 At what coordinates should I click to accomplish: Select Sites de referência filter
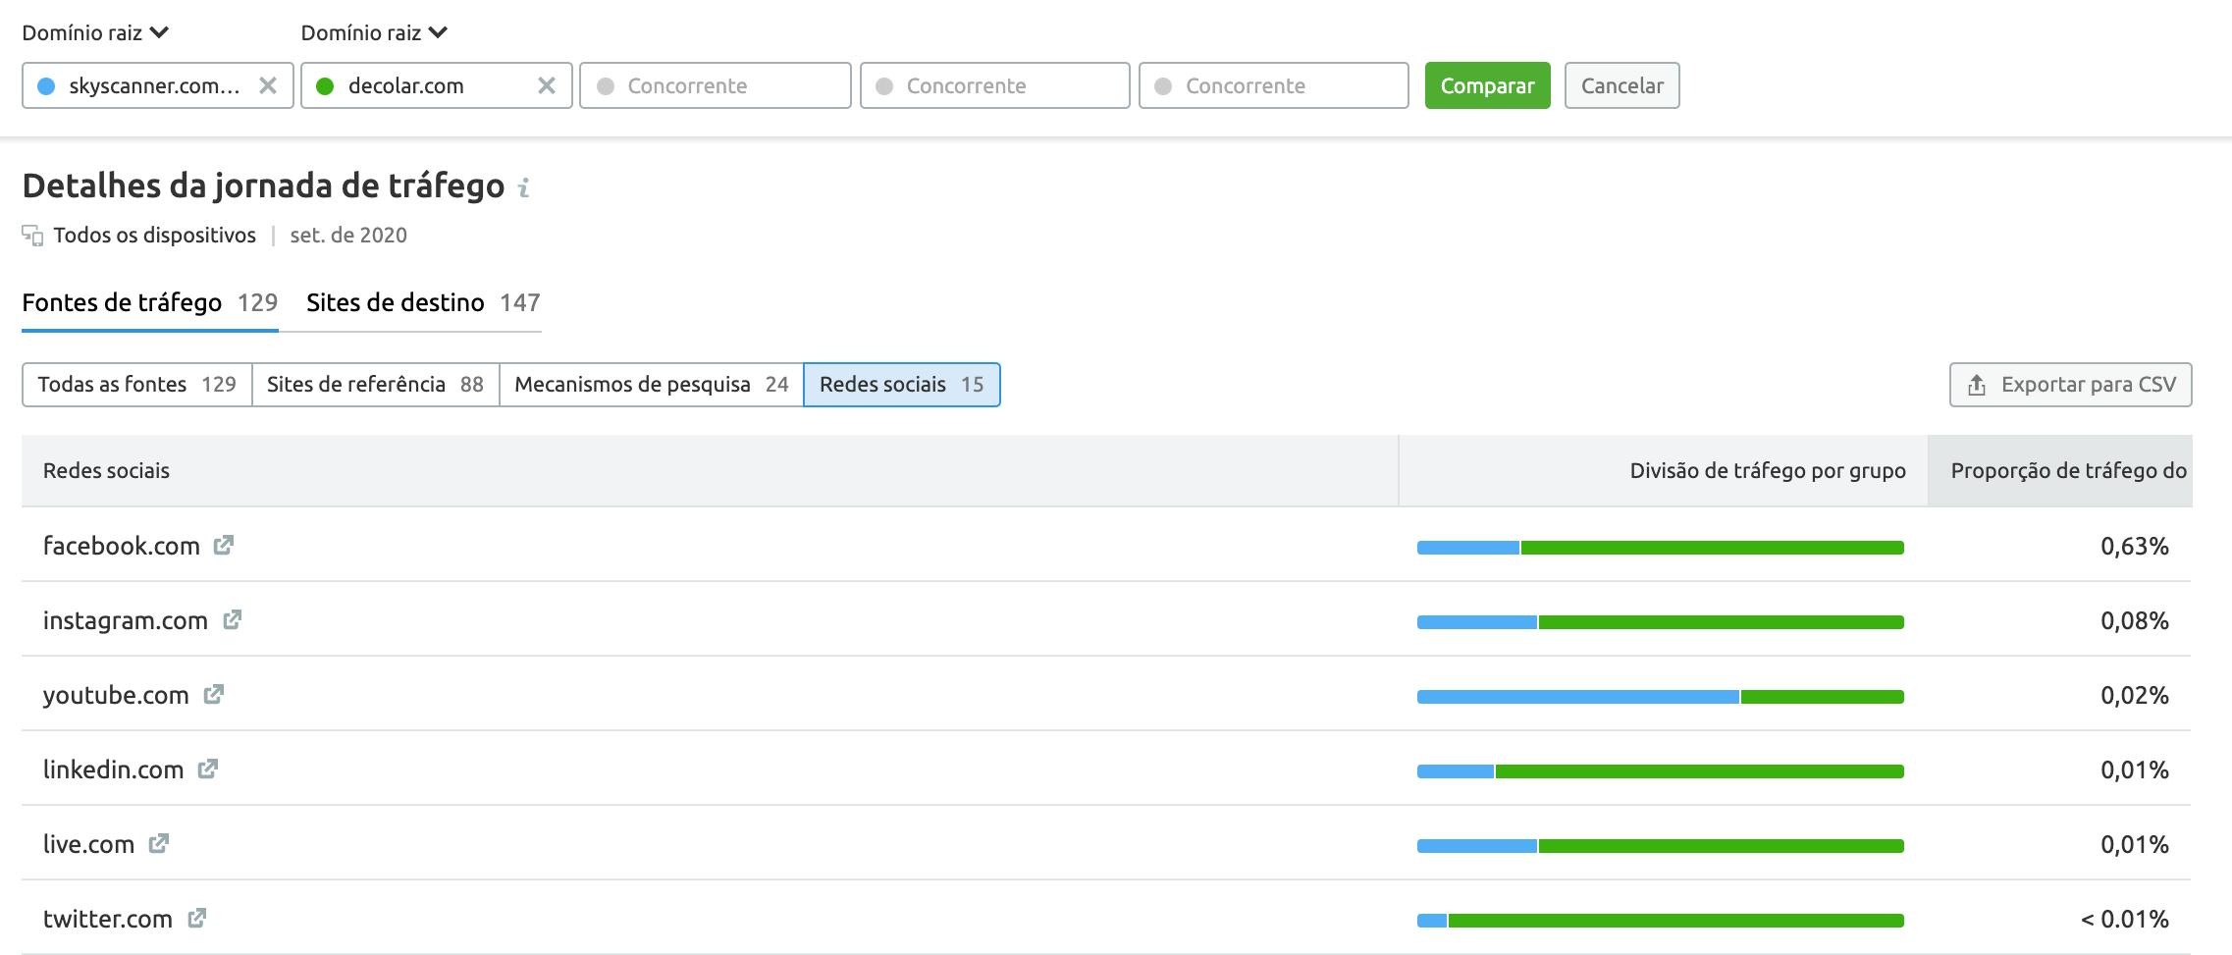[375, 385]
